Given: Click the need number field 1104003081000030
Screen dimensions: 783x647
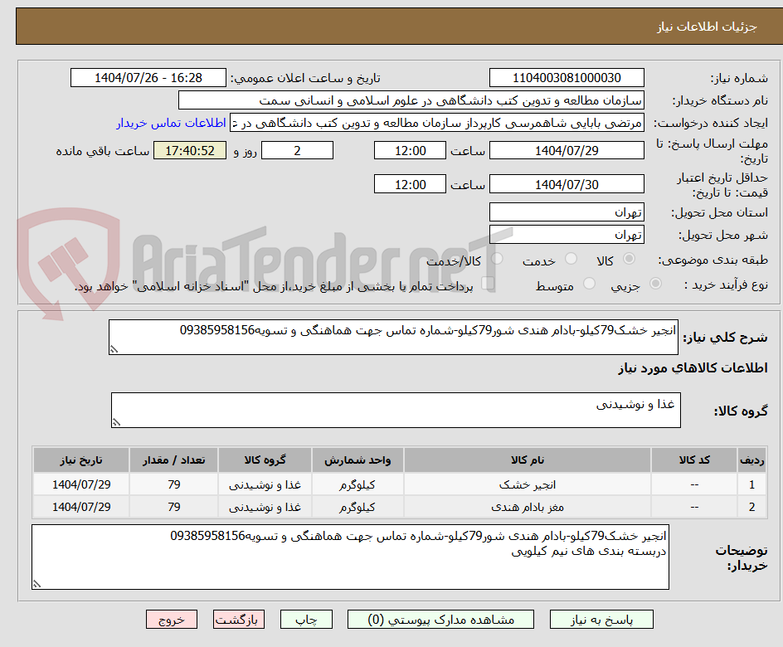Looking at the screenshot, I should pyautogui.click(x=567, y=77).
